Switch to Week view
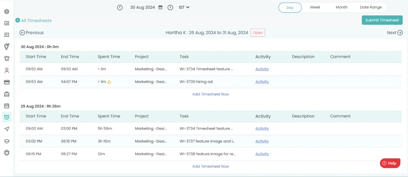This screenshot has width=408, height=177. (x=315, y=7)
